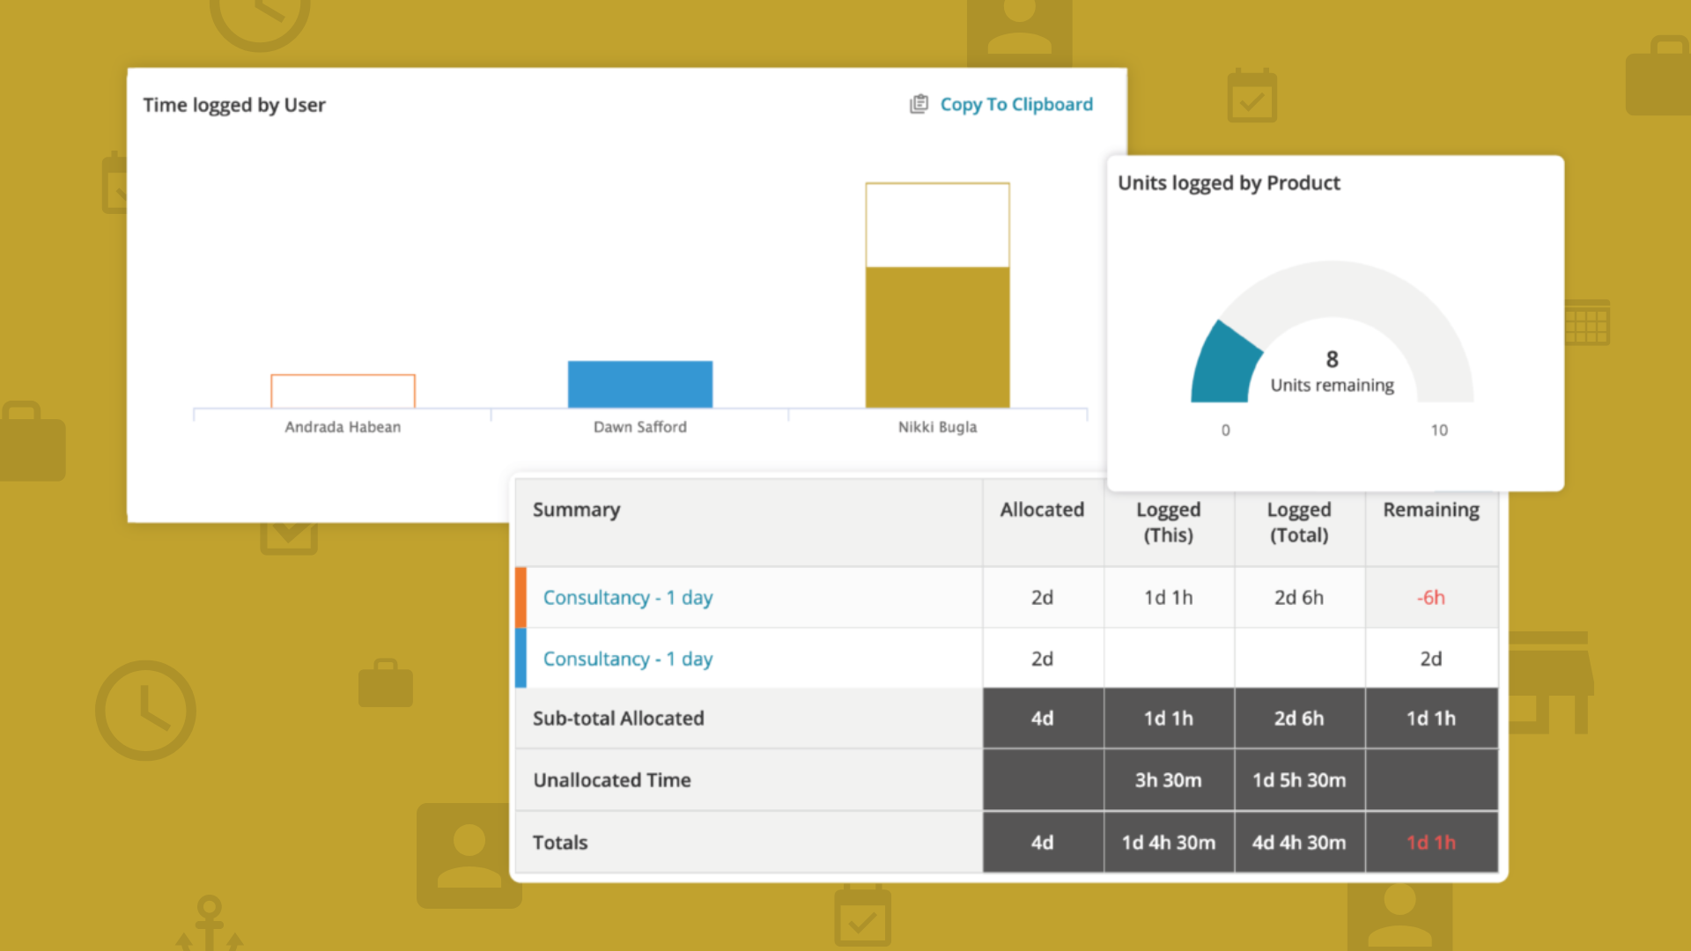Select the Remaining column header
Viewport: 1691px width, 951px height.
coord(1430,509)
